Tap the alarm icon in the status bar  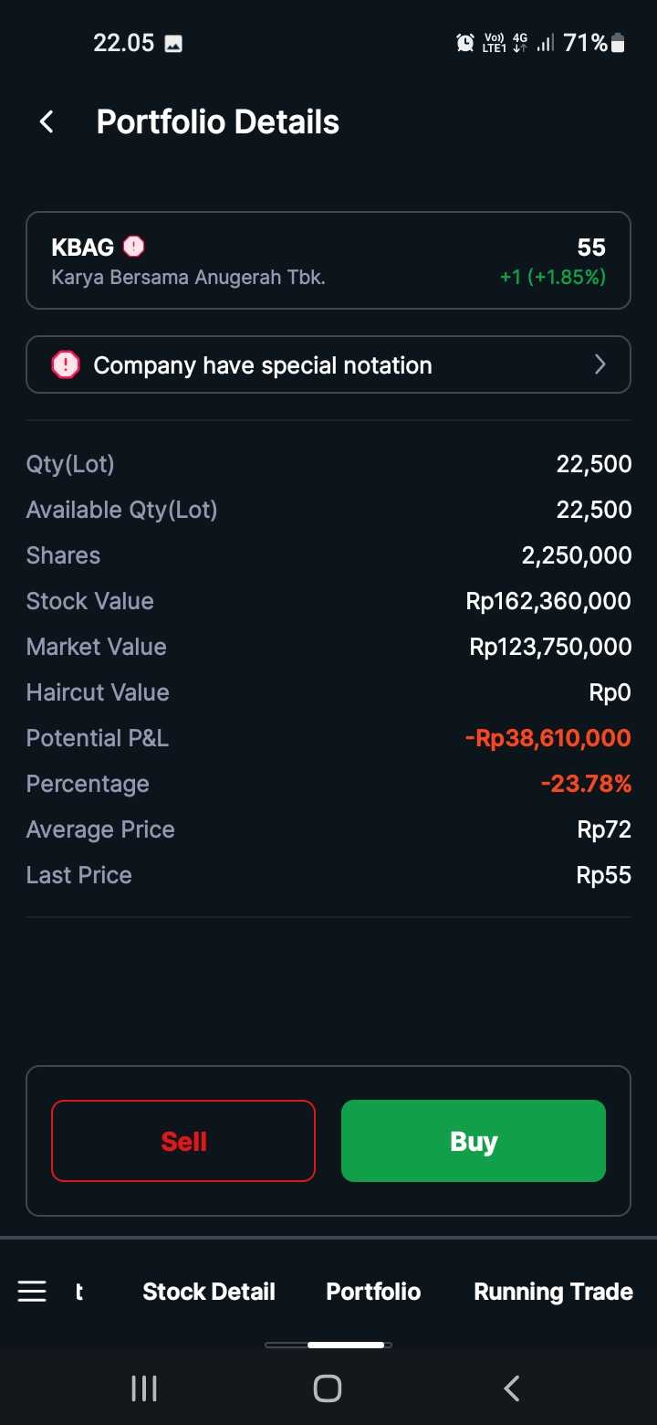[465, 42]
